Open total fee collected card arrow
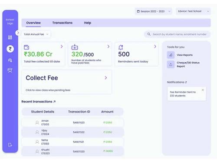 click(x=62, y=47)
